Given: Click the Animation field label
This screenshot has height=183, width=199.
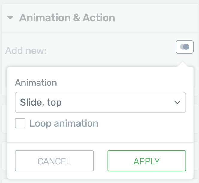Looking at the screenshot, I should click(x=36, y=82).
